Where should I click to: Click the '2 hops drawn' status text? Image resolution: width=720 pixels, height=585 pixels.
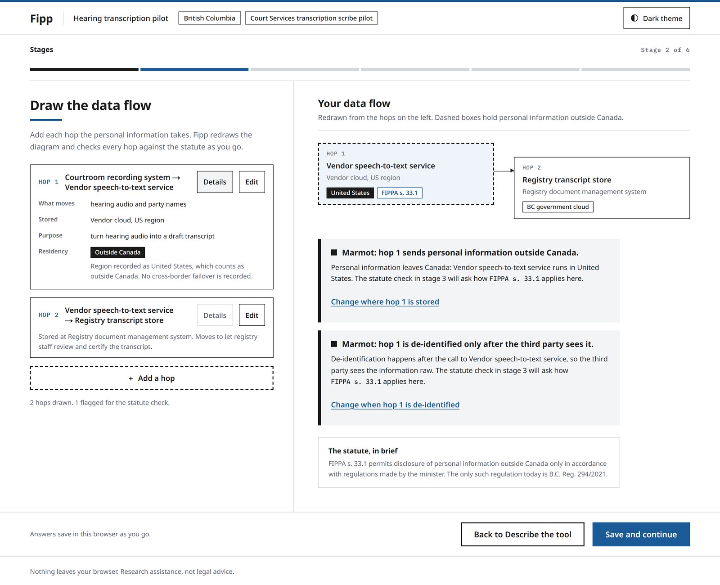100,402
